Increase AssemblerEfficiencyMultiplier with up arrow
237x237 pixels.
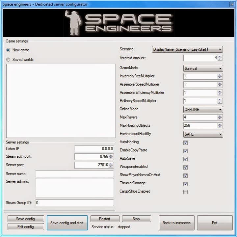(x=220, y=91)
